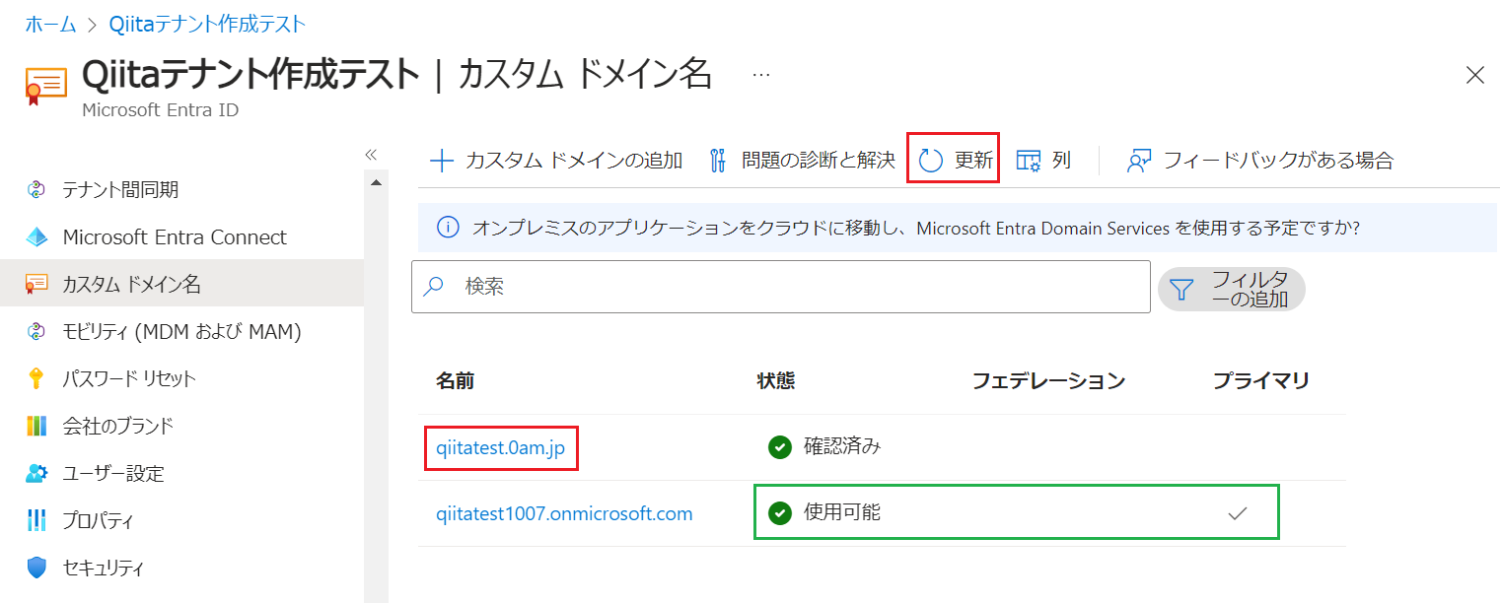
Task: Click the テナント間同期 sidebar icon
Action: 36,190
